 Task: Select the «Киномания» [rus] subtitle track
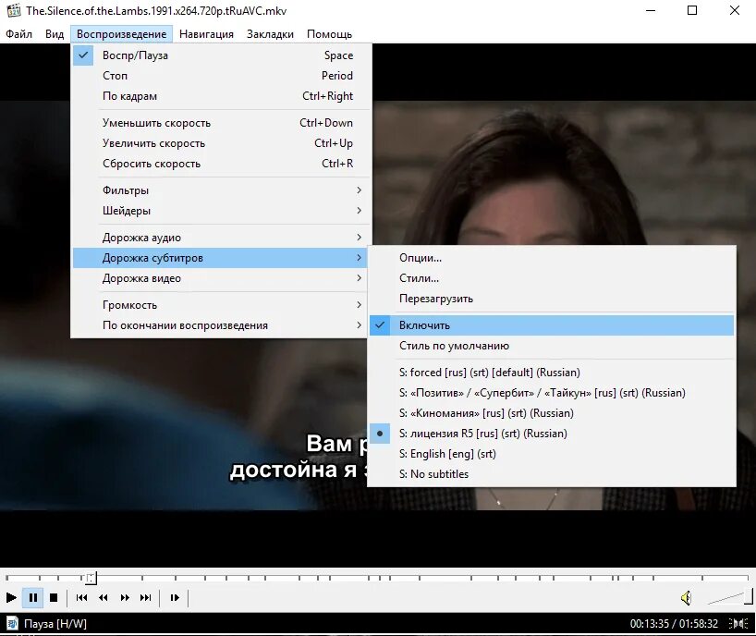[x=552, y=413]
